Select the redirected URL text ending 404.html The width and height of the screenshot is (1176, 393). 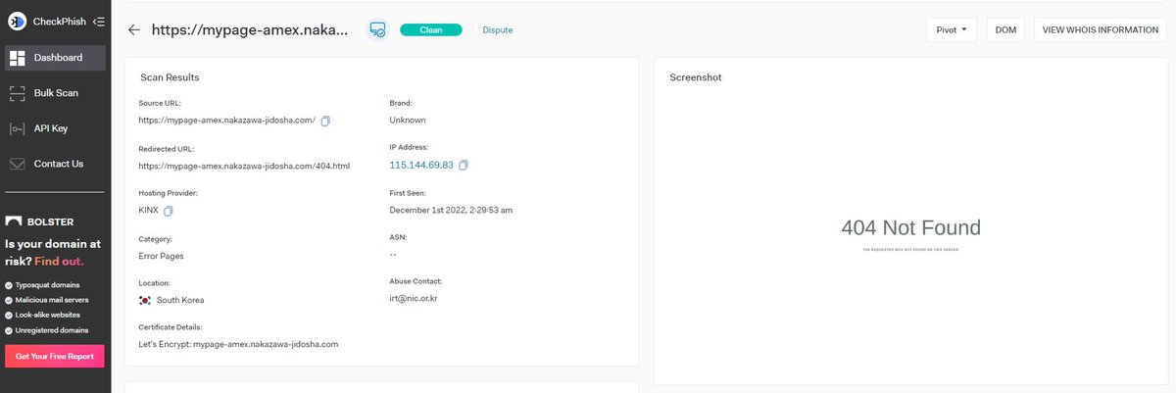[244, 166]
